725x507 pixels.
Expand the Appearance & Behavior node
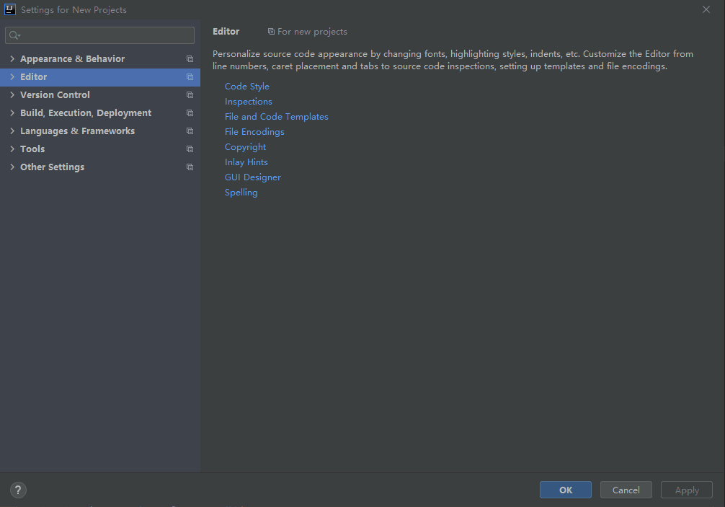[x=12, y=58]
